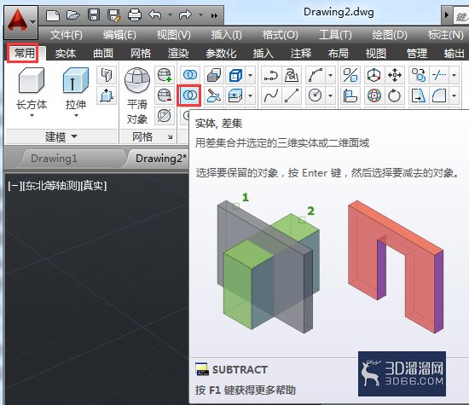Click the Copy objects icon
Viewport: 469px width, 405px height.
click(419, 75)
